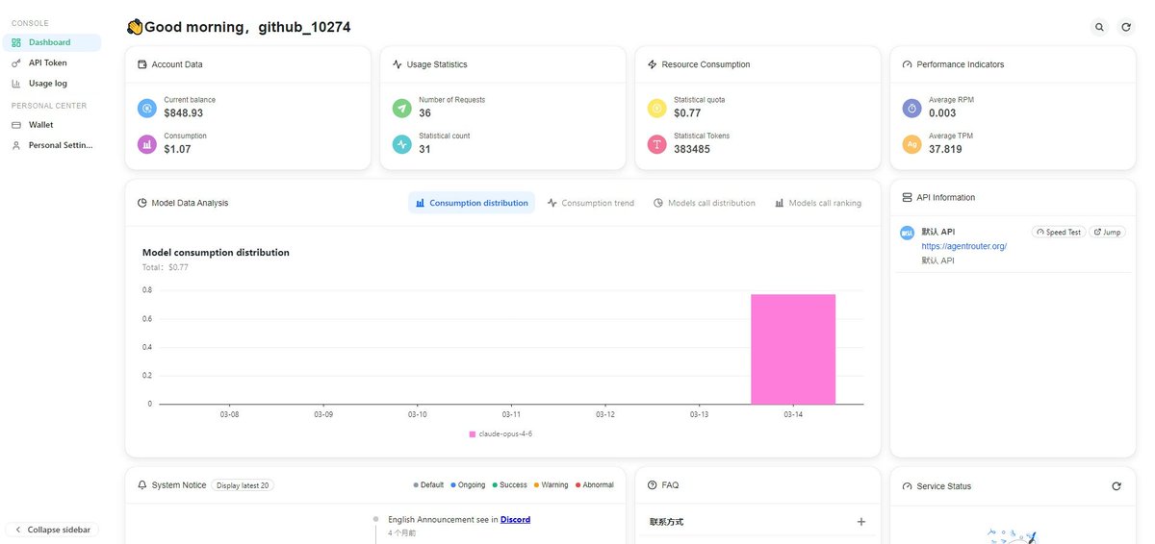Image resolution: width=1155 pixels, height=544 pixels.
Task: Select the Consumption distribution tab
Action: 472,203
